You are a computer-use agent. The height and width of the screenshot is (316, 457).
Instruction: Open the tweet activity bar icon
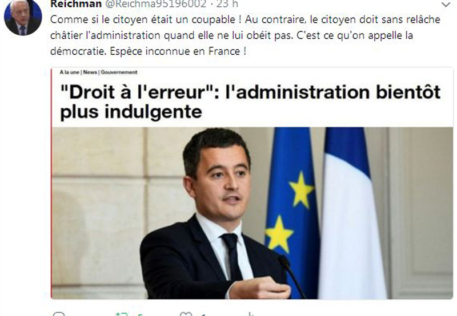250,314
